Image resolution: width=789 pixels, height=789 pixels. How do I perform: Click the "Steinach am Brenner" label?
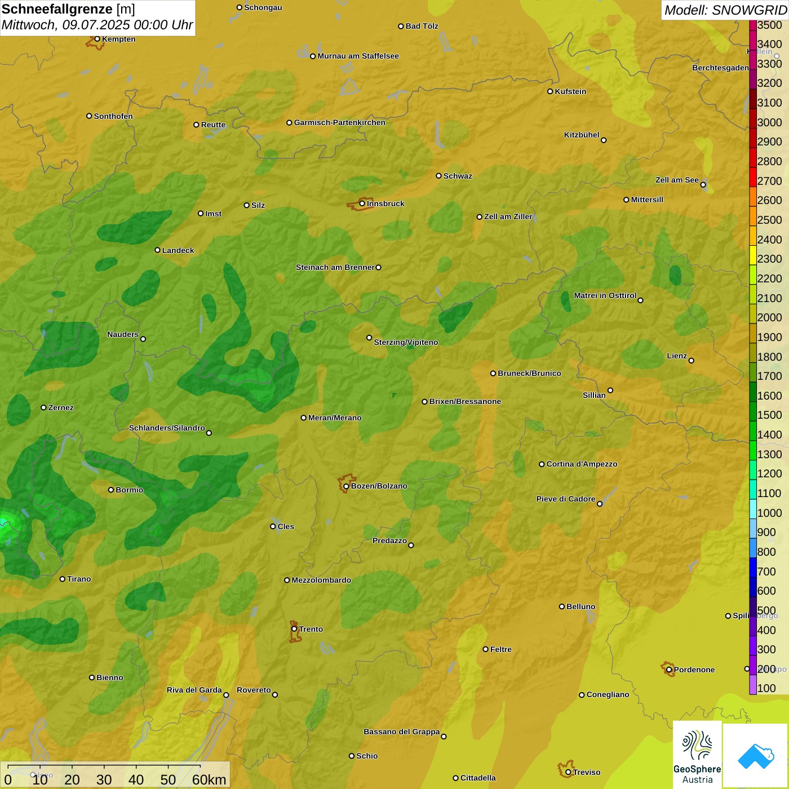[335, 267]
